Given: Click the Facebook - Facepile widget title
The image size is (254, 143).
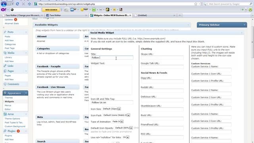Looking at the screenshot, I should [49, 66].
